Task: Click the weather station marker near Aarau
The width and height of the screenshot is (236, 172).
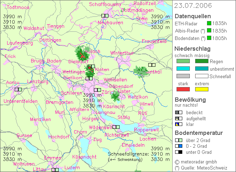Action: (x=18, y=90)
